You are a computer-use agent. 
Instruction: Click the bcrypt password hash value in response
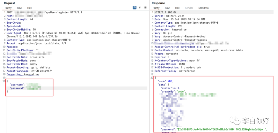221,129
